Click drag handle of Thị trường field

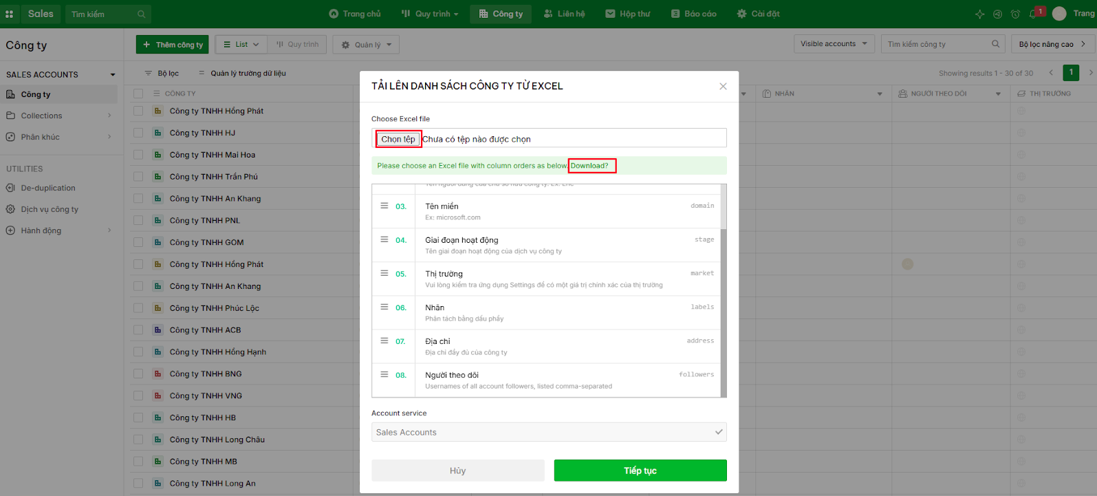point(384,273)
